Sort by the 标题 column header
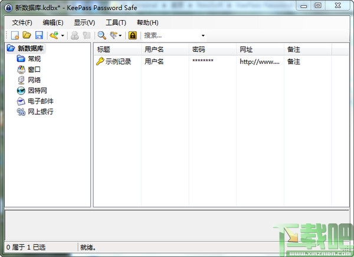354x257 pixels. 117,50
